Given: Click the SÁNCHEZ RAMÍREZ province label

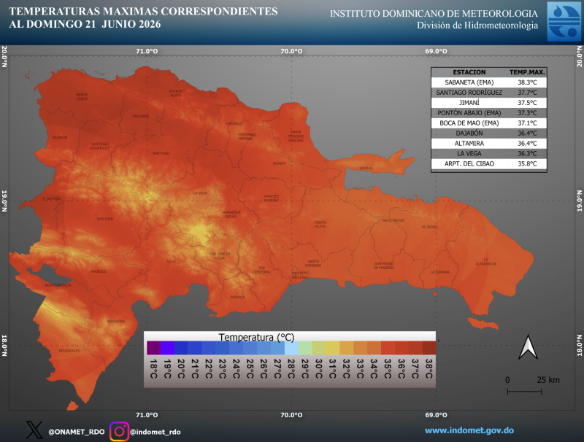Looking at the screenshot, I should coord(272,198).
